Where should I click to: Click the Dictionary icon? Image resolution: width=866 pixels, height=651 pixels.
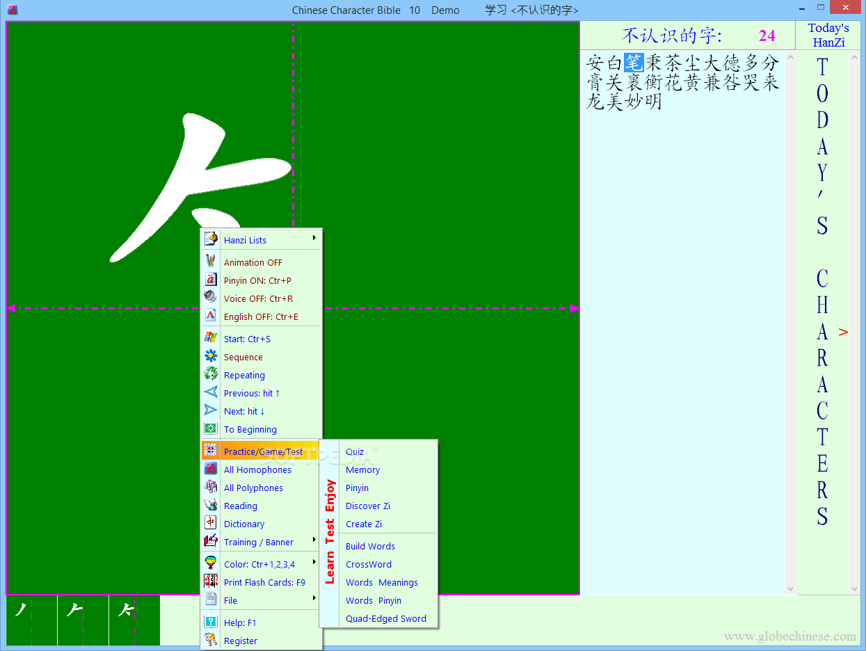(x=211, y=523)
